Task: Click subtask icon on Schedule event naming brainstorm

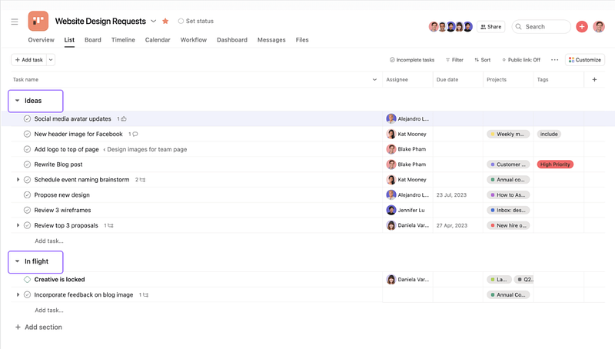Action: point(141,180)
